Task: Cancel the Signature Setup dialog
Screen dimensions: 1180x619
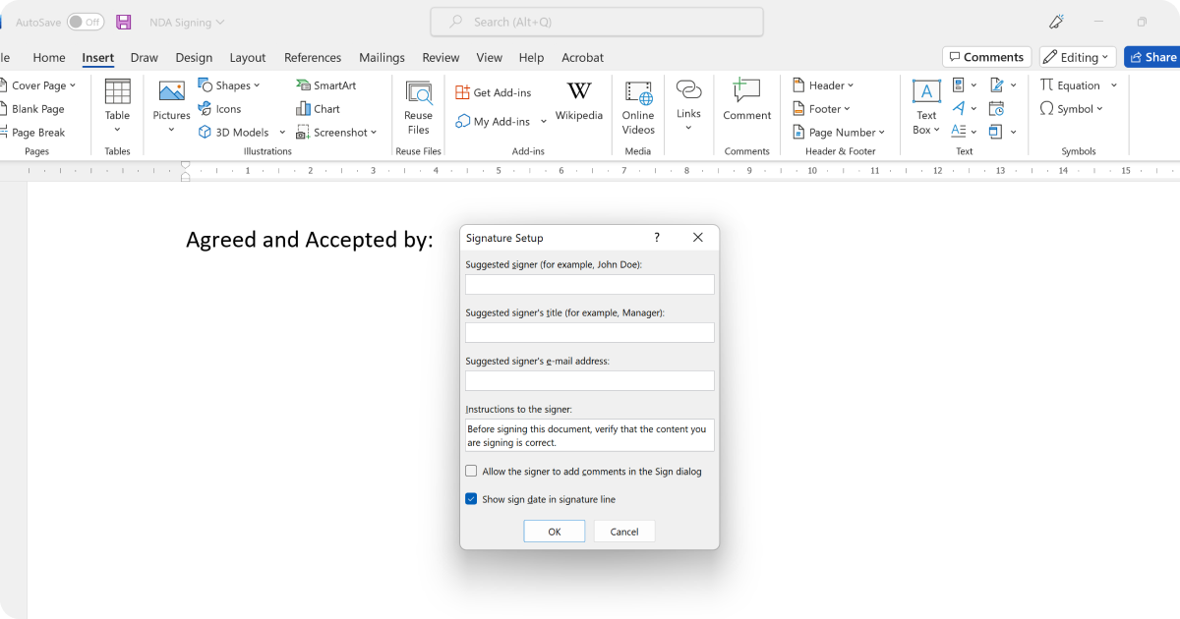Action: [x=624, y=532]
